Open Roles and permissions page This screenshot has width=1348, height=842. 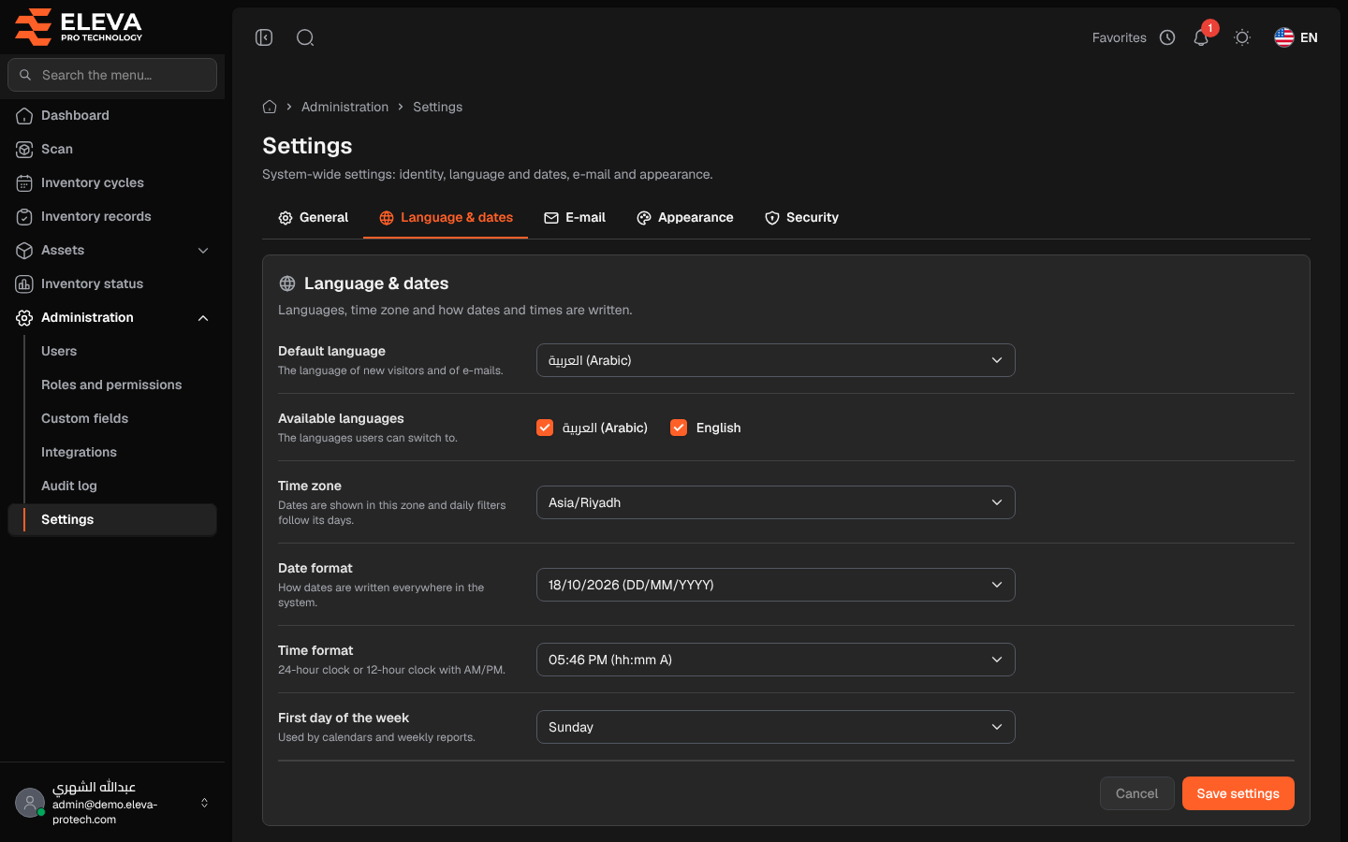tap(111, 385)
